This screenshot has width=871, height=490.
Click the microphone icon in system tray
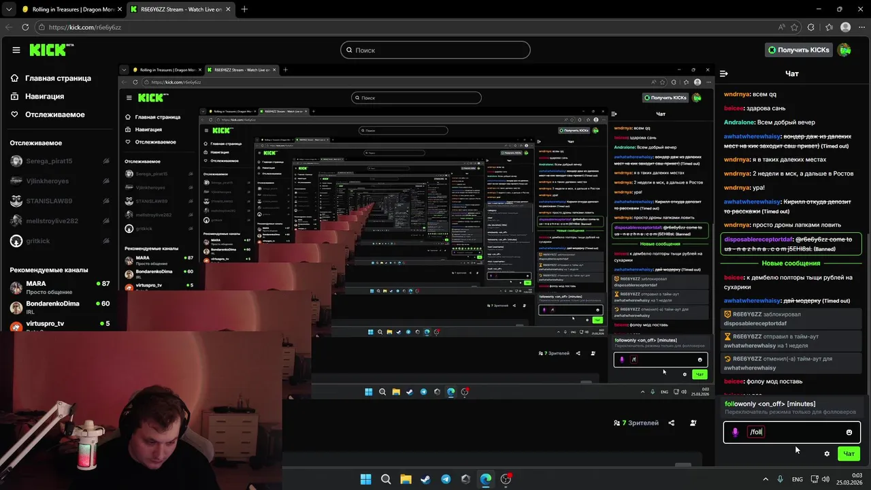click(x=780, y=479)
